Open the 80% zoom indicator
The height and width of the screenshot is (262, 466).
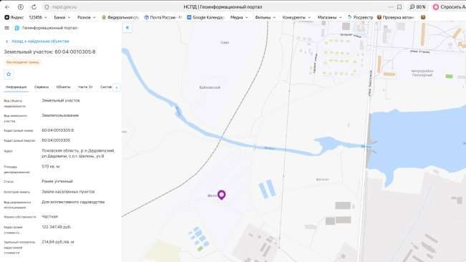click(417, 7)
